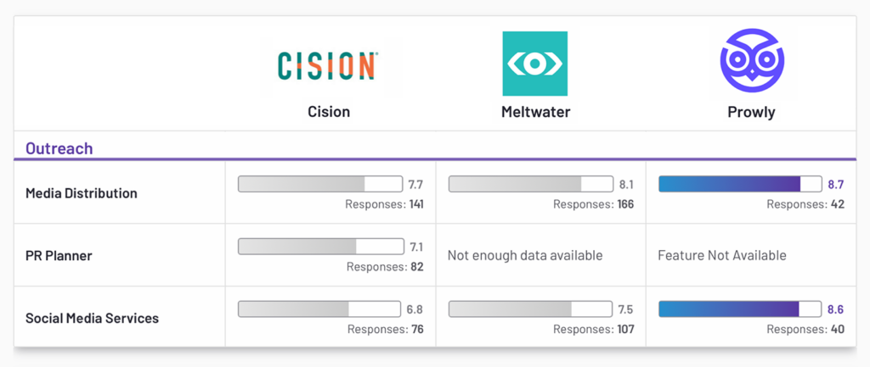This screenshot has height=367, width=870.
Task: Click the Cision logo image
Action: point(328,64)
